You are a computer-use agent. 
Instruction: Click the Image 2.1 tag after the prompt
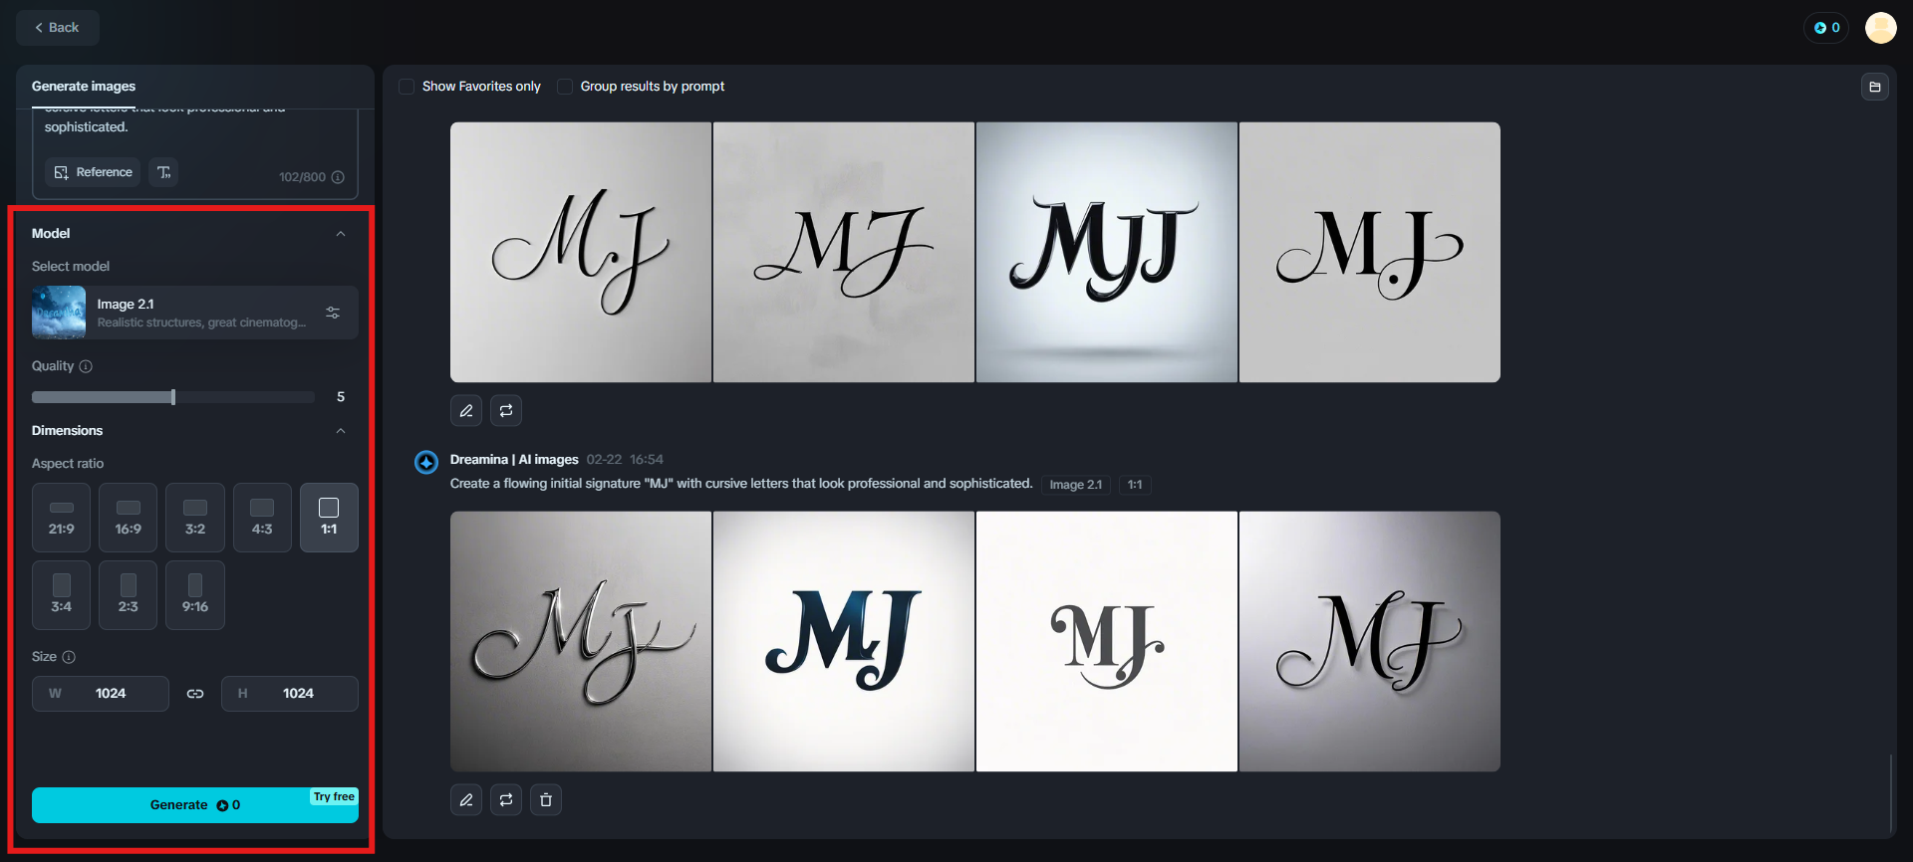click(1076, 485)
